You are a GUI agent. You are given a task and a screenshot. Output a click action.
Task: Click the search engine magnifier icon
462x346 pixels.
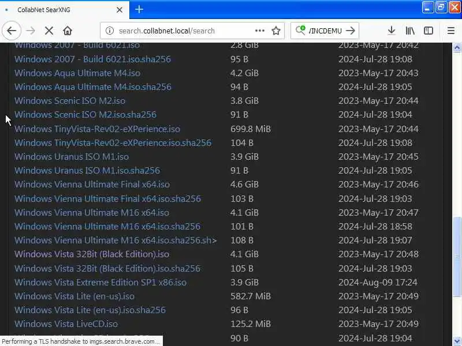pyautogui.click(x=300, y=30)
